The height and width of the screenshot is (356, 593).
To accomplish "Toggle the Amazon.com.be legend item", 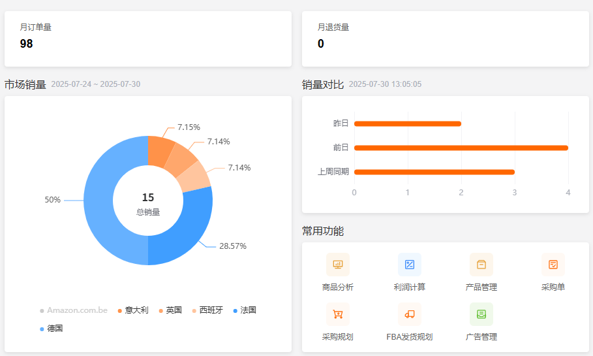I will coord(74,310).
